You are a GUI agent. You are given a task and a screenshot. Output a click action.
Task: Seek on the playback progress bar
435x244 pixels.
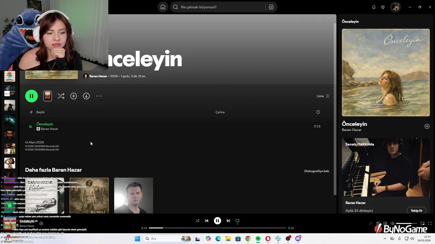point(217,228)
